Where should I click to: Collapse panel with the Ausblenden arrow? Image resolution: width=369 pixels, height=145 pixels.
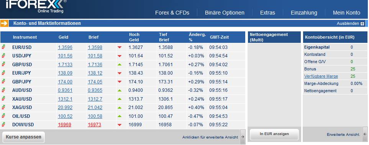coord(362,24)
